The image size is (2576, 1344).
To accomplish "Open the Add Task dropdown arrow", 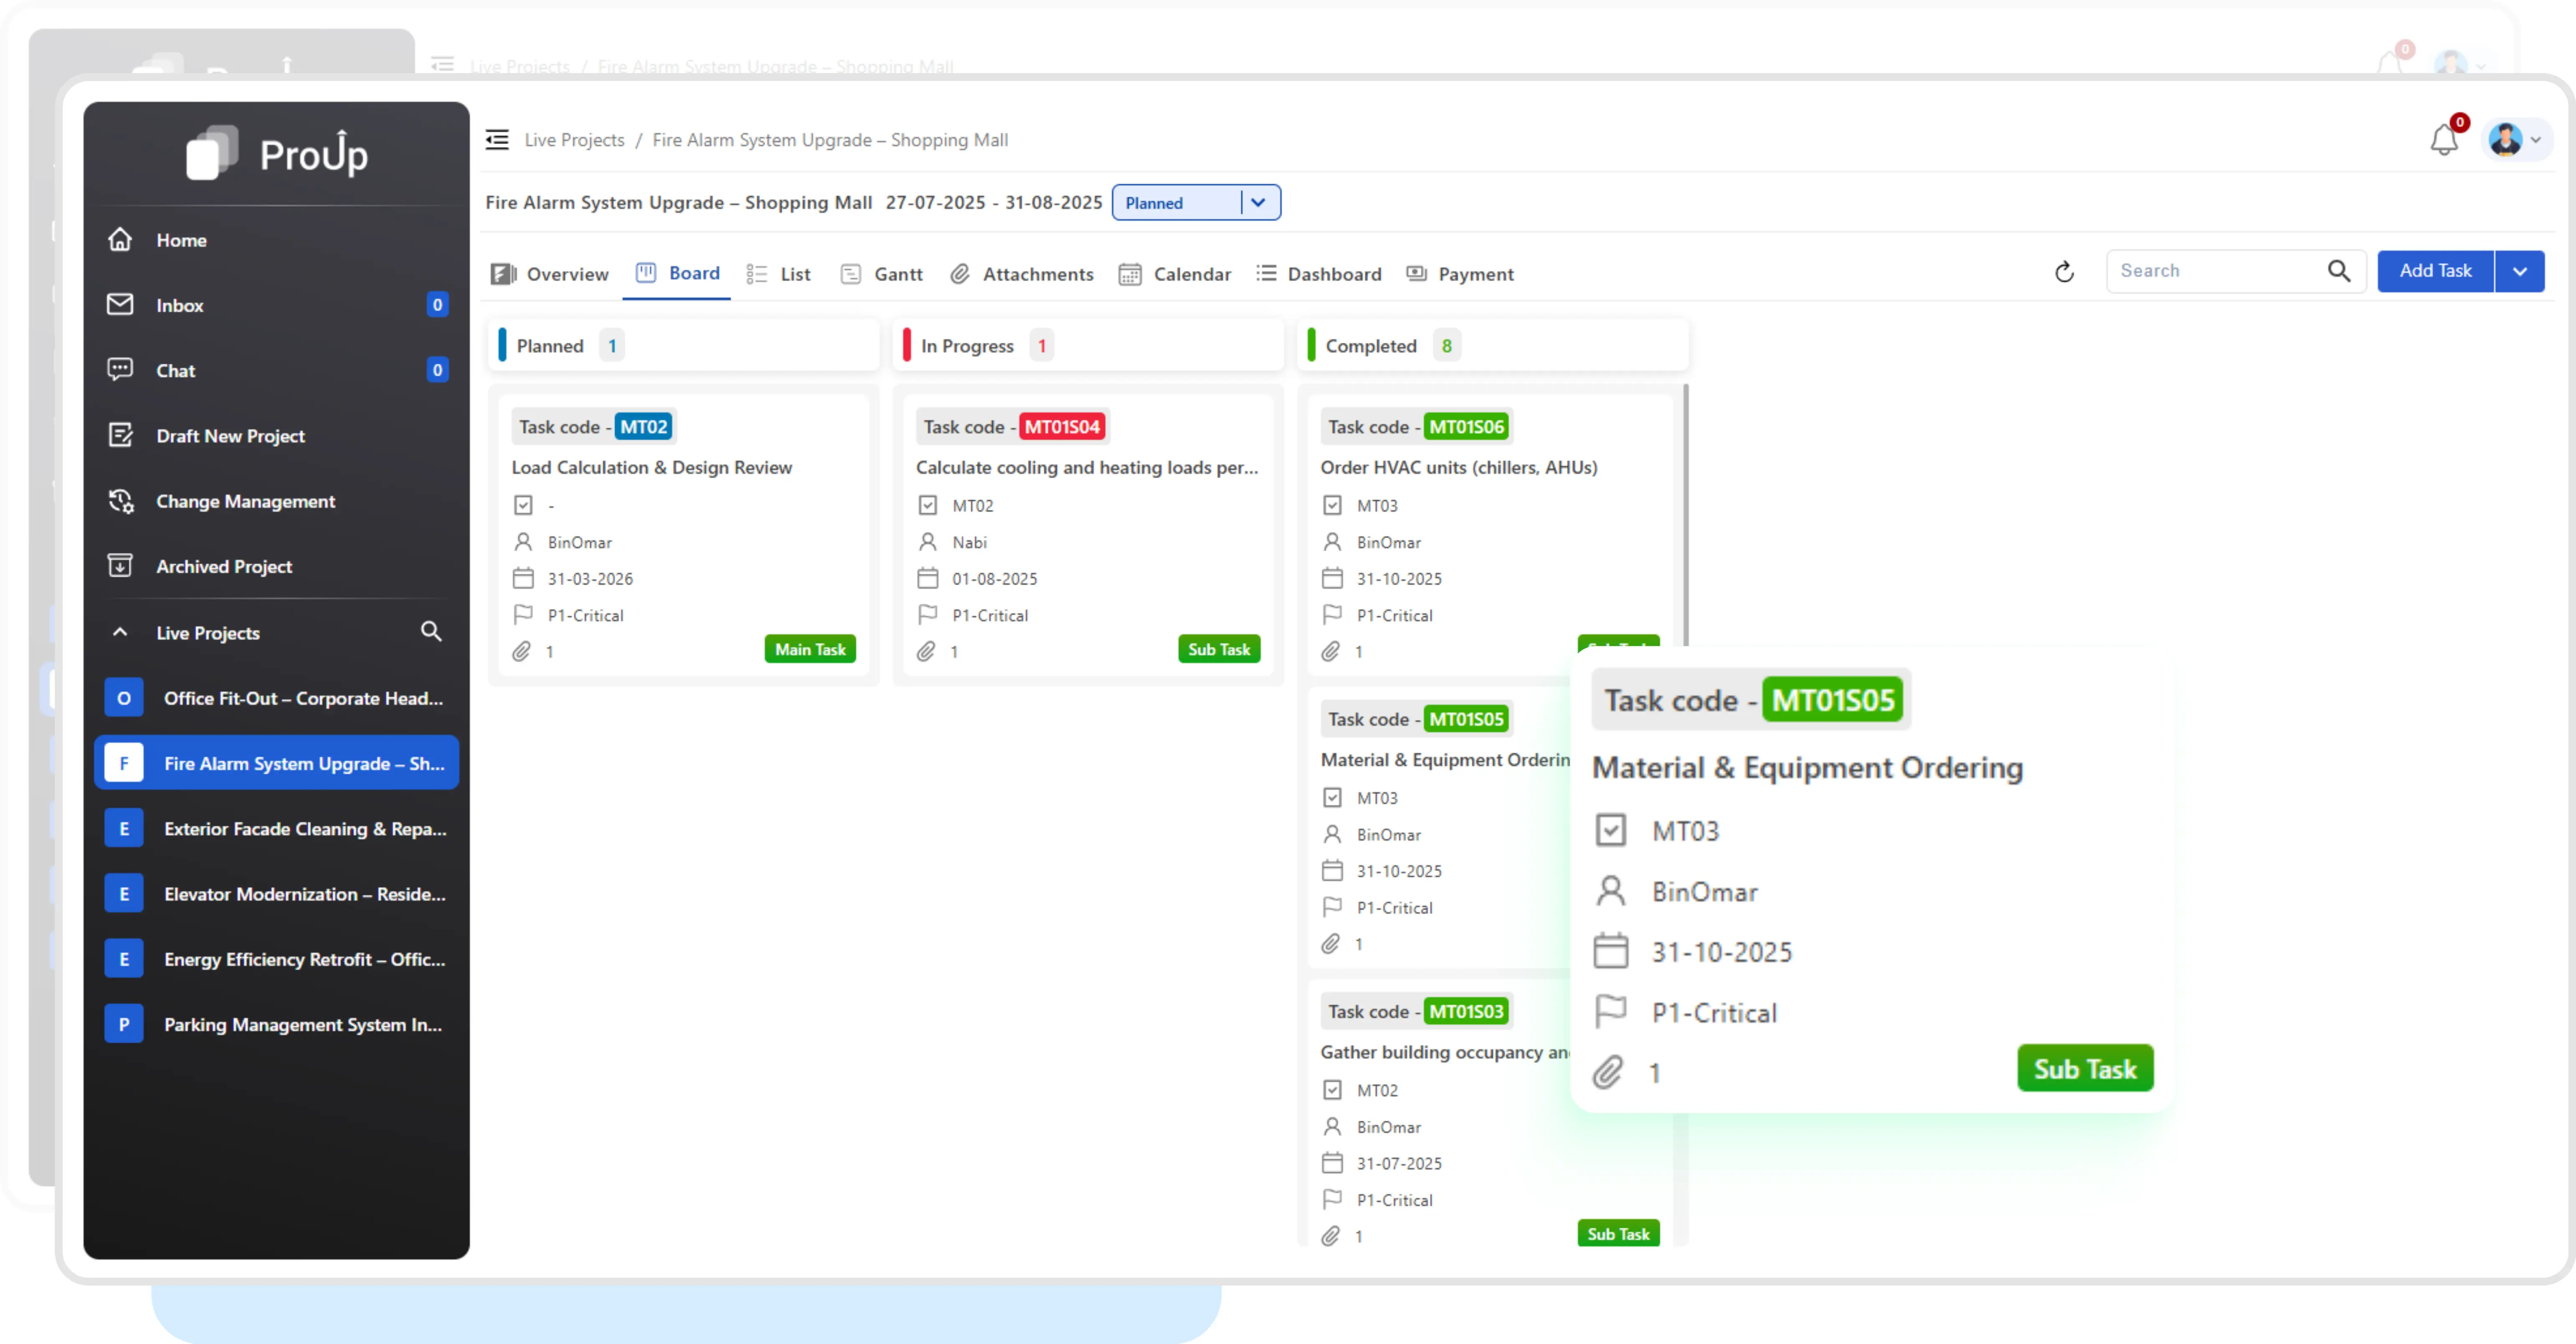I will click(x=2521, y=271).
